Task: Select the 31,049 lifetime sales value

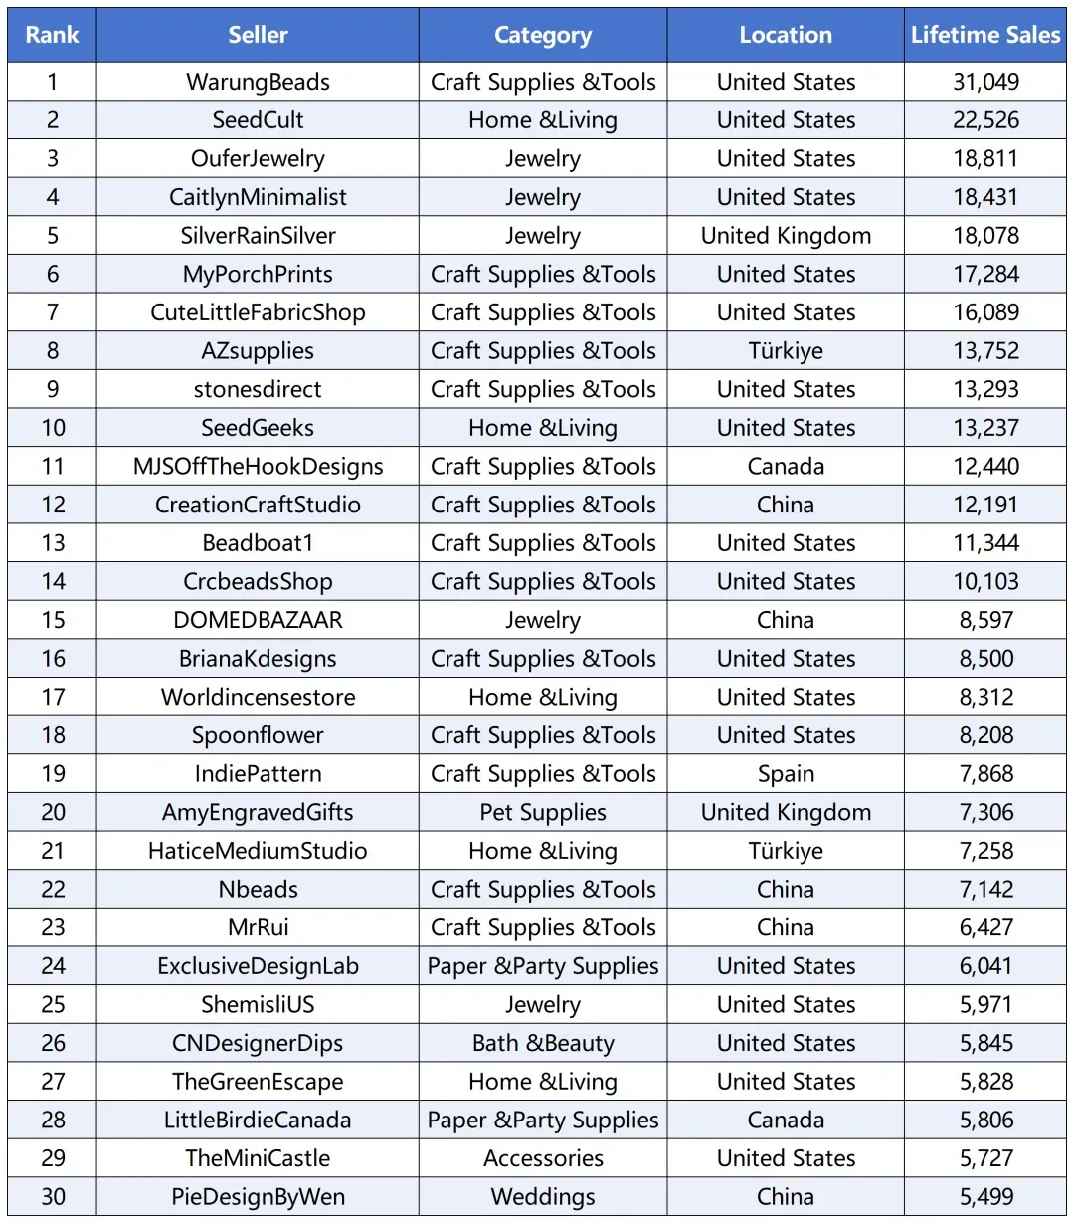Action: click(985, 82)
